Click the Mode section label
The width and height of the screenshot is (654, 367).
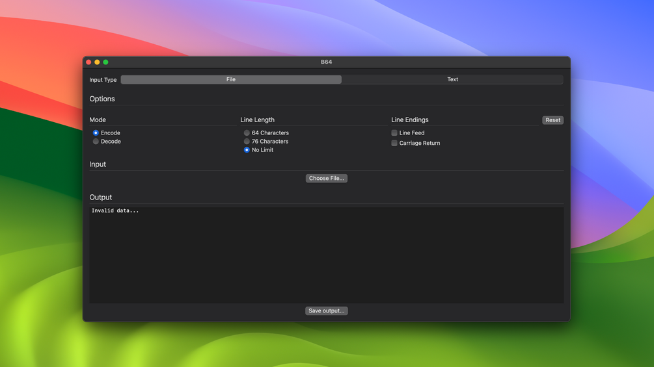pyautogui.click(x=98, y=120)
